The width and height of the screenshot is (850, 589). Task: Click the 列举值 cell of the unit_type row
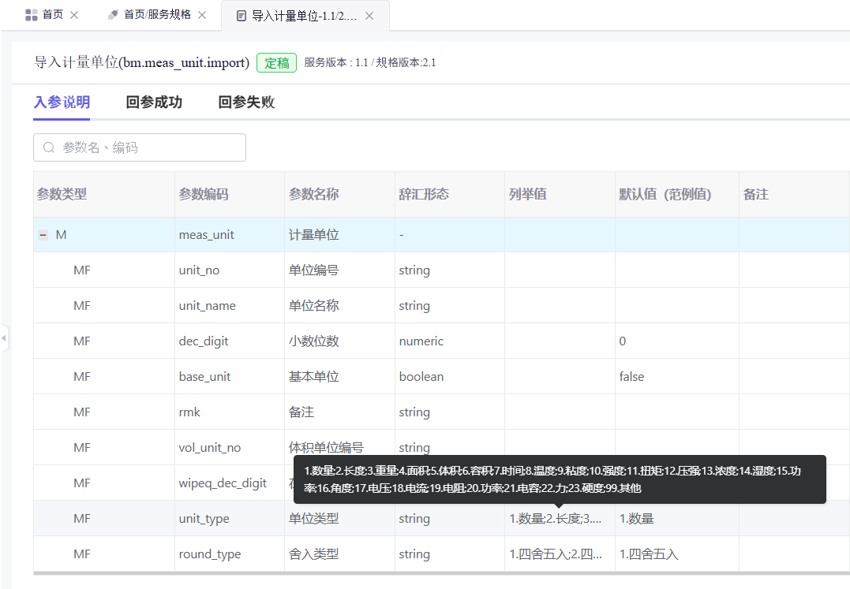tap(556, 519)
